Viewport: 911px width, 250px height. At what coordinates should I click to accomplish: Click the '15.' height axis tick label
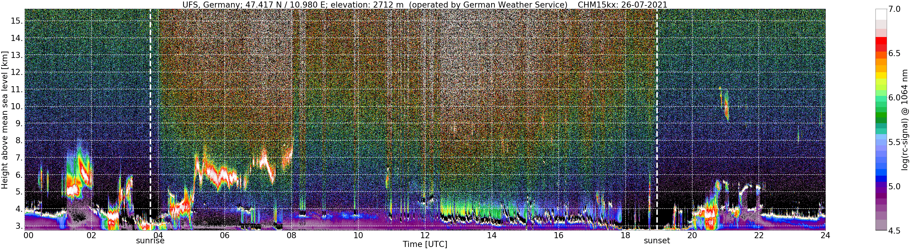point(16,21)
